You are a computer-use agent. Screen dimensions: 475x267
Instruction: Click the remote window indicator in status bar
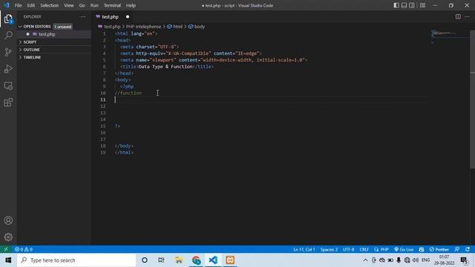pos(6,249)
